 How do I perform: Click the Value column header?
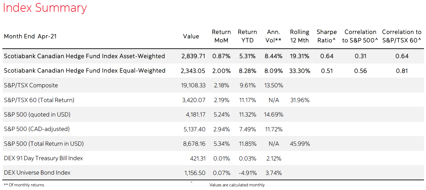tap(191, 36)
